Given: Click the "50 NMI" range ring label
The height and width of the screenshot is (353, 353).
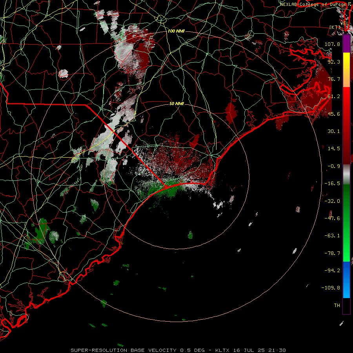Looking at the screenshot, I should tap(176, 104).
